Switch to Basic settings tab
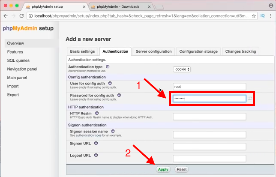 pos(82,51)
